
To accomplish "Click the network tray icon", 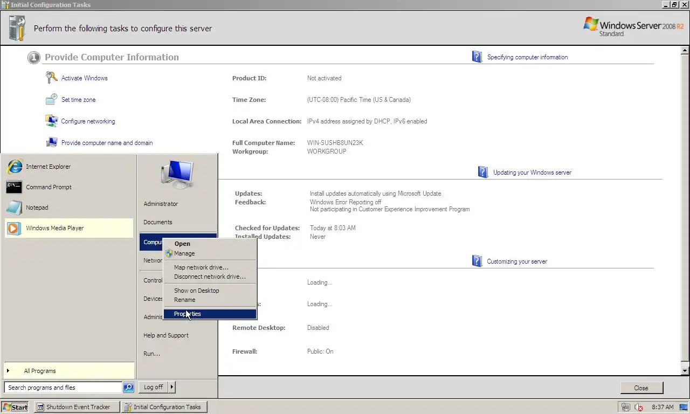I will (x=626, y=407).
